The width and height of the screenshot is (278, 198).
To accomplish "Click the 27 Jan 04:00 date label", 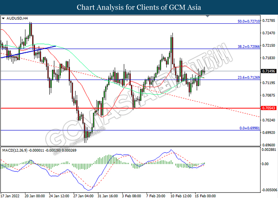I will [x=83, y=196].
